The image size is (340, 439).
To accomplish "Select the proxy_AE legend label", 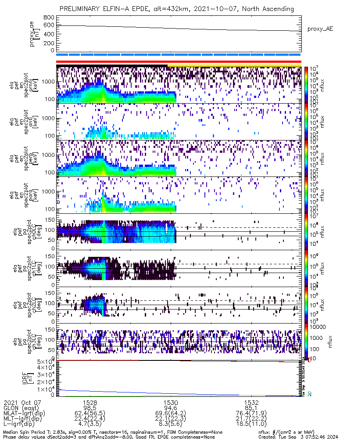I will (x=320, y=29).
